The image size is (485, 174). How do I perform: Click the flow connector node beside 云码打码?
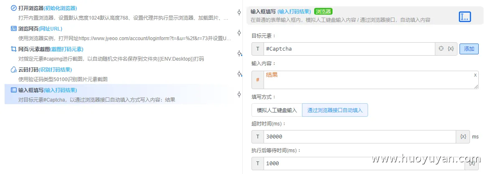coord(239,74)
